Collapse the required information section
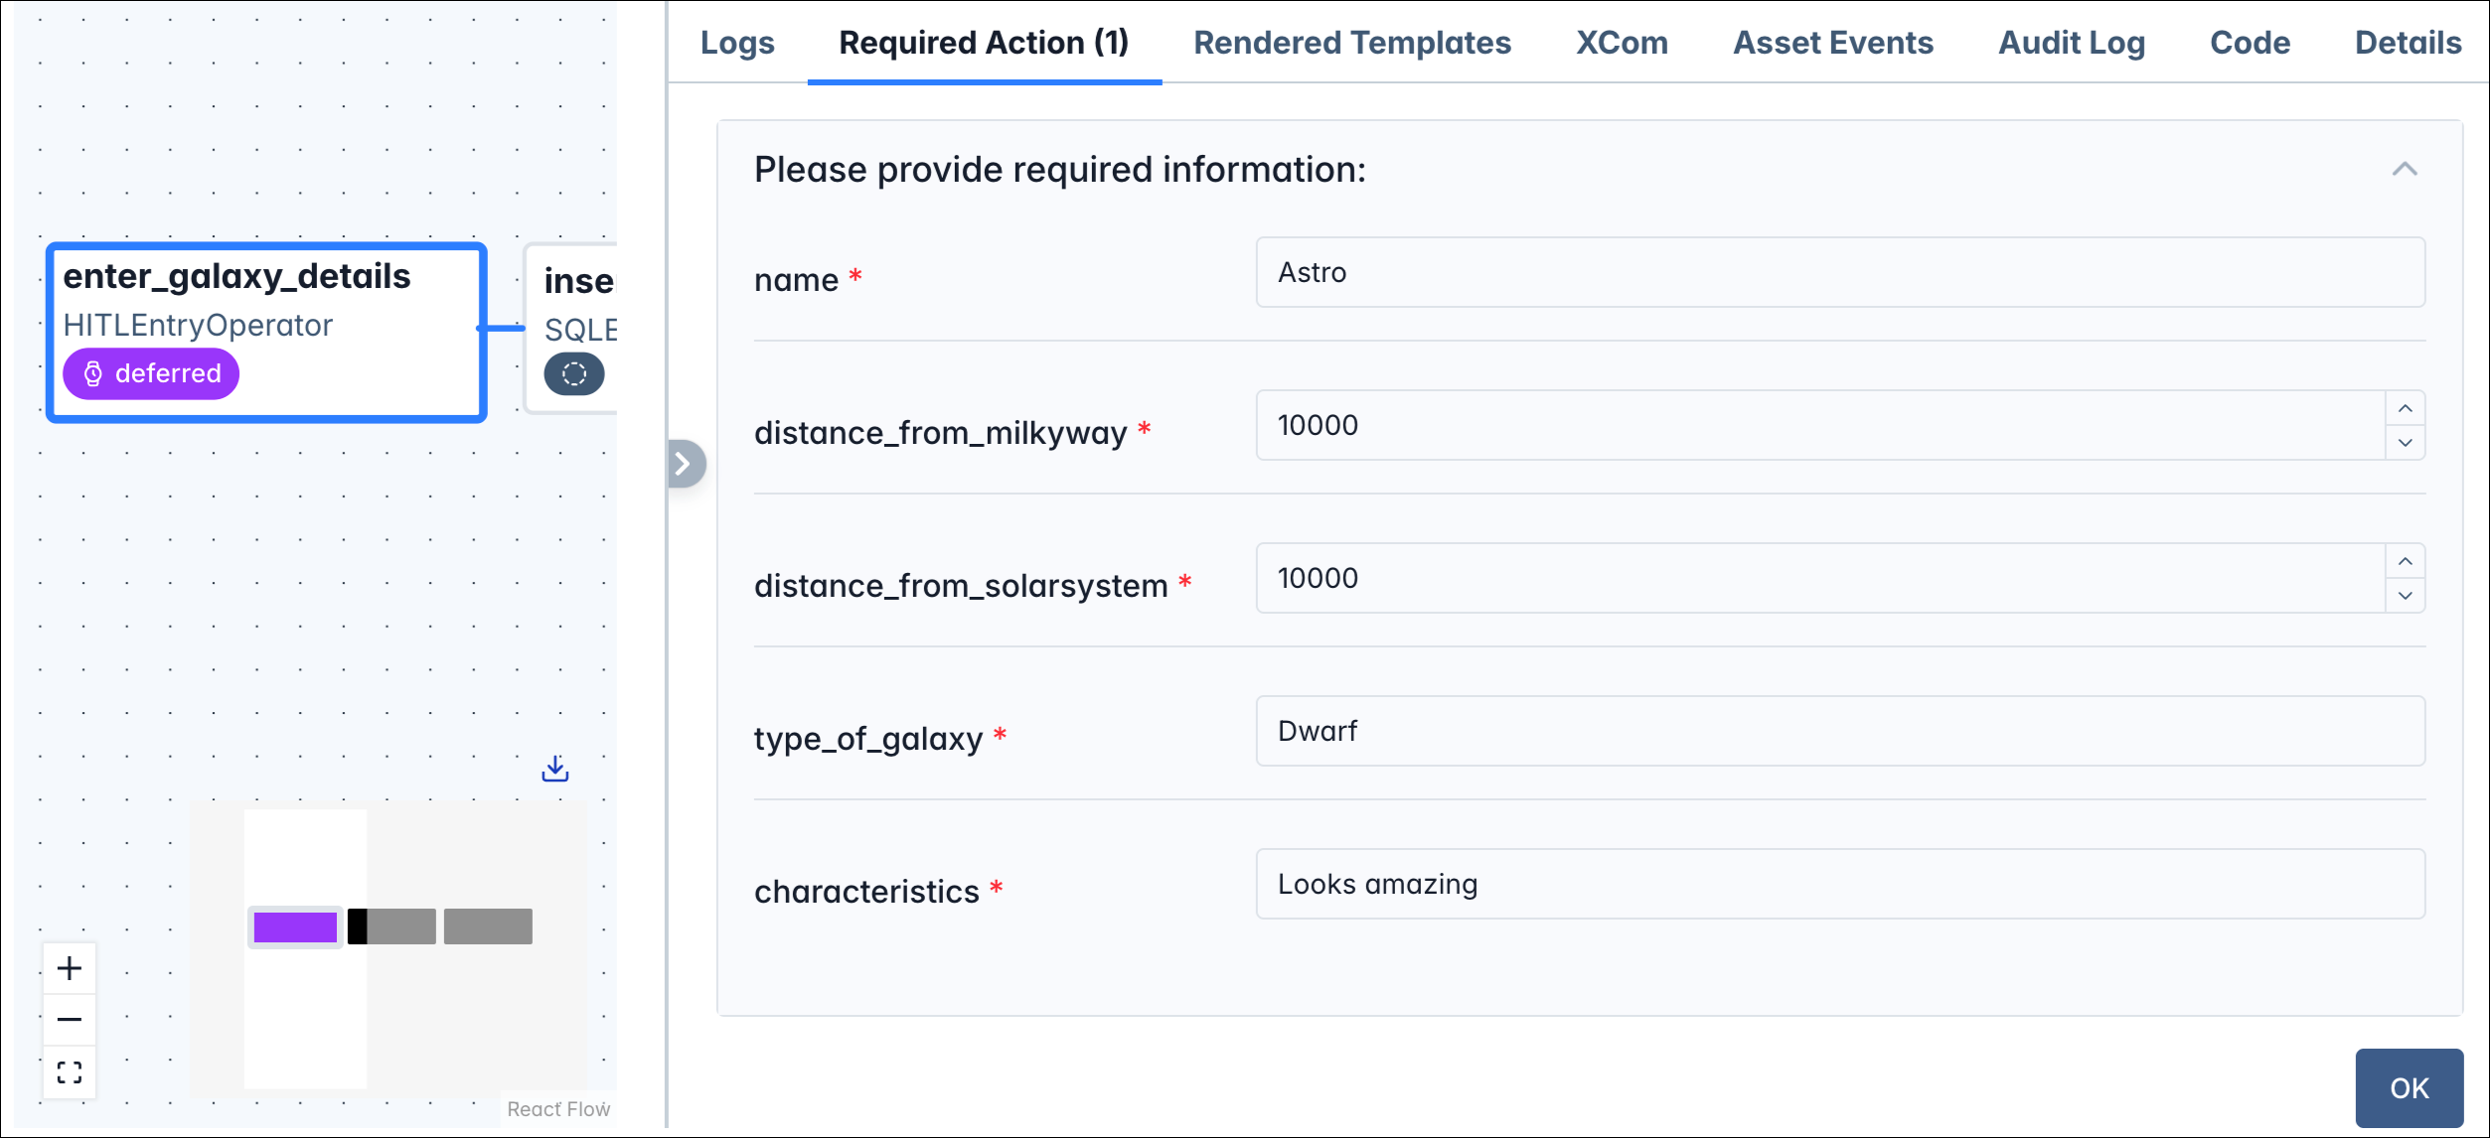This screenshot has width=2490, height=1138. pyautogui.click(x=2404, y=170)
